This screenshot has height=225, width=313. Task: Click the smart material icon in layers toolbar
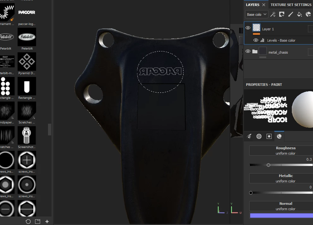tap(308, 14)
